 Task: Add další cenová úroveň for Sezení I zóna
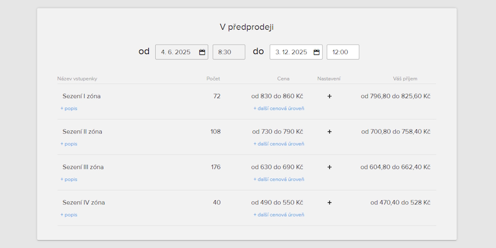click(279, 108)
